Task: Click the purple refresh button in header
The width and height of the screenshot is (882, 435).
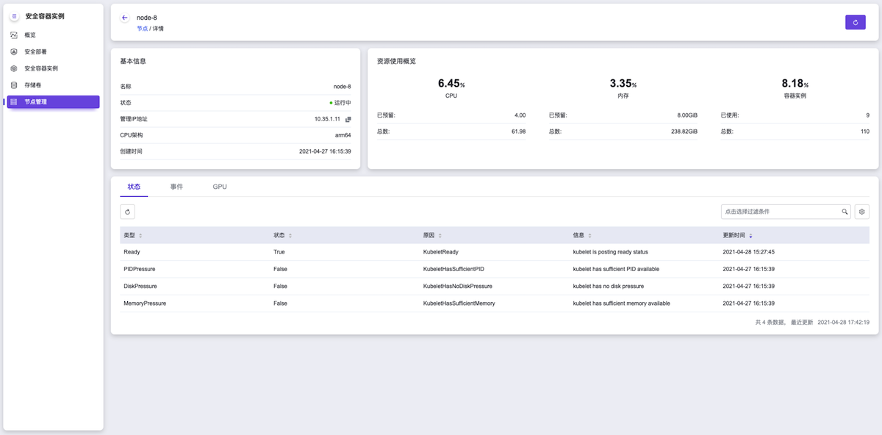Action: 855,22
